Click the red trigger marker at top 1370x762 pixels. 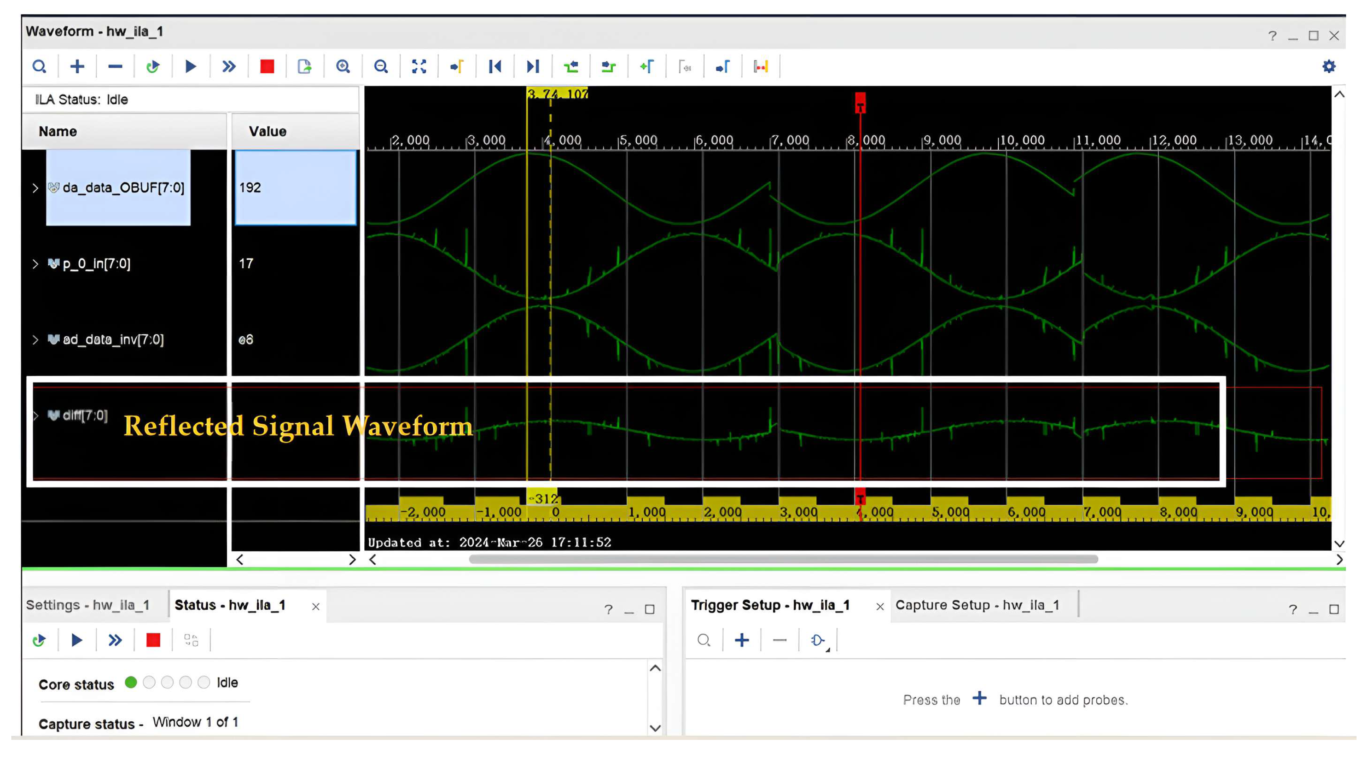[860, 102]
